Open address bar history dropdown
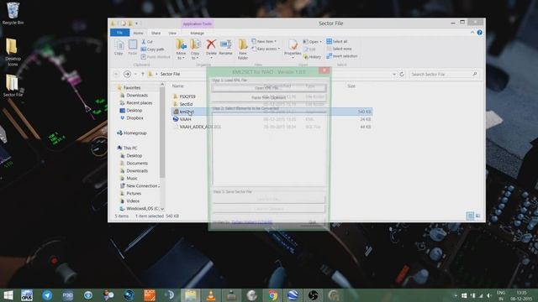 click(394, 74)
